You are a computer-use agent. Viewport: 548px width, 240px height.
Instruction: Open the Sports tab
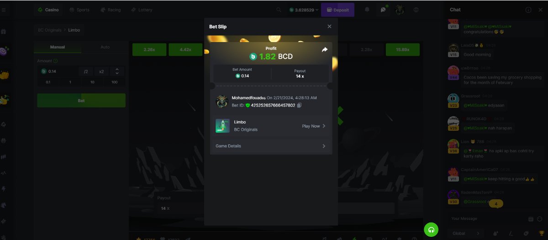tap(79, 10)
